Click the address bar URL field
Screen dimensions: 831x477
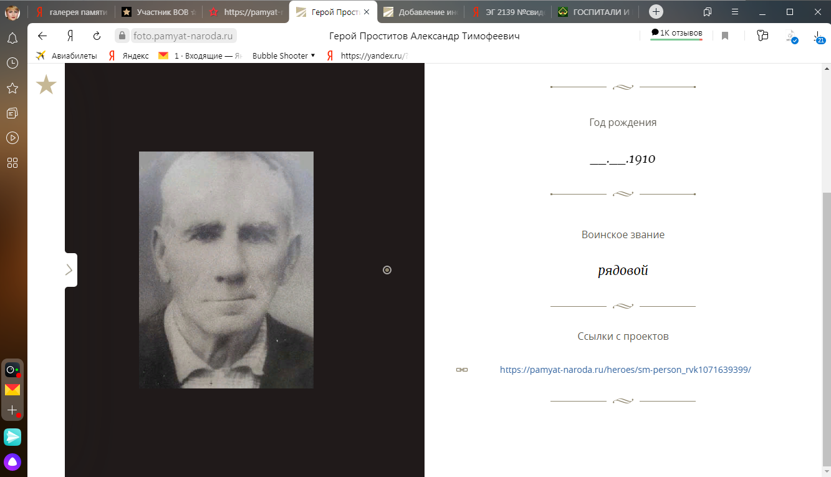pyautogui.click(x=185, y=36)
